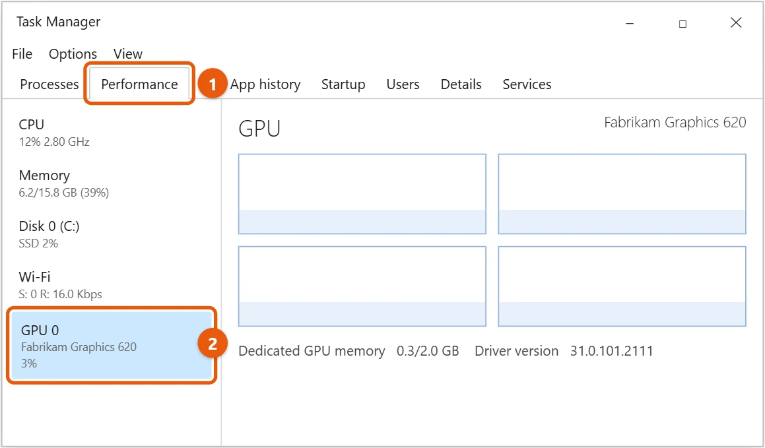Close the Task Manager window

736,22
